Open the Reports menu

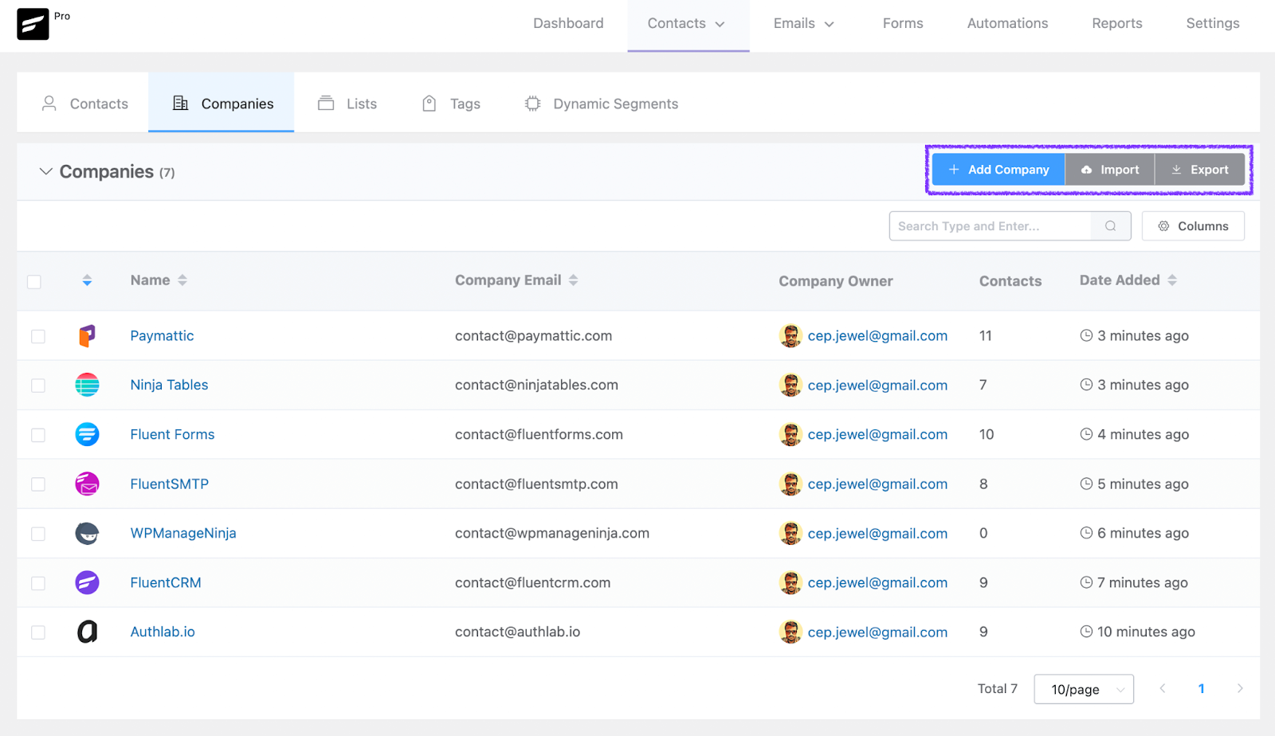tap(1117, 24)
